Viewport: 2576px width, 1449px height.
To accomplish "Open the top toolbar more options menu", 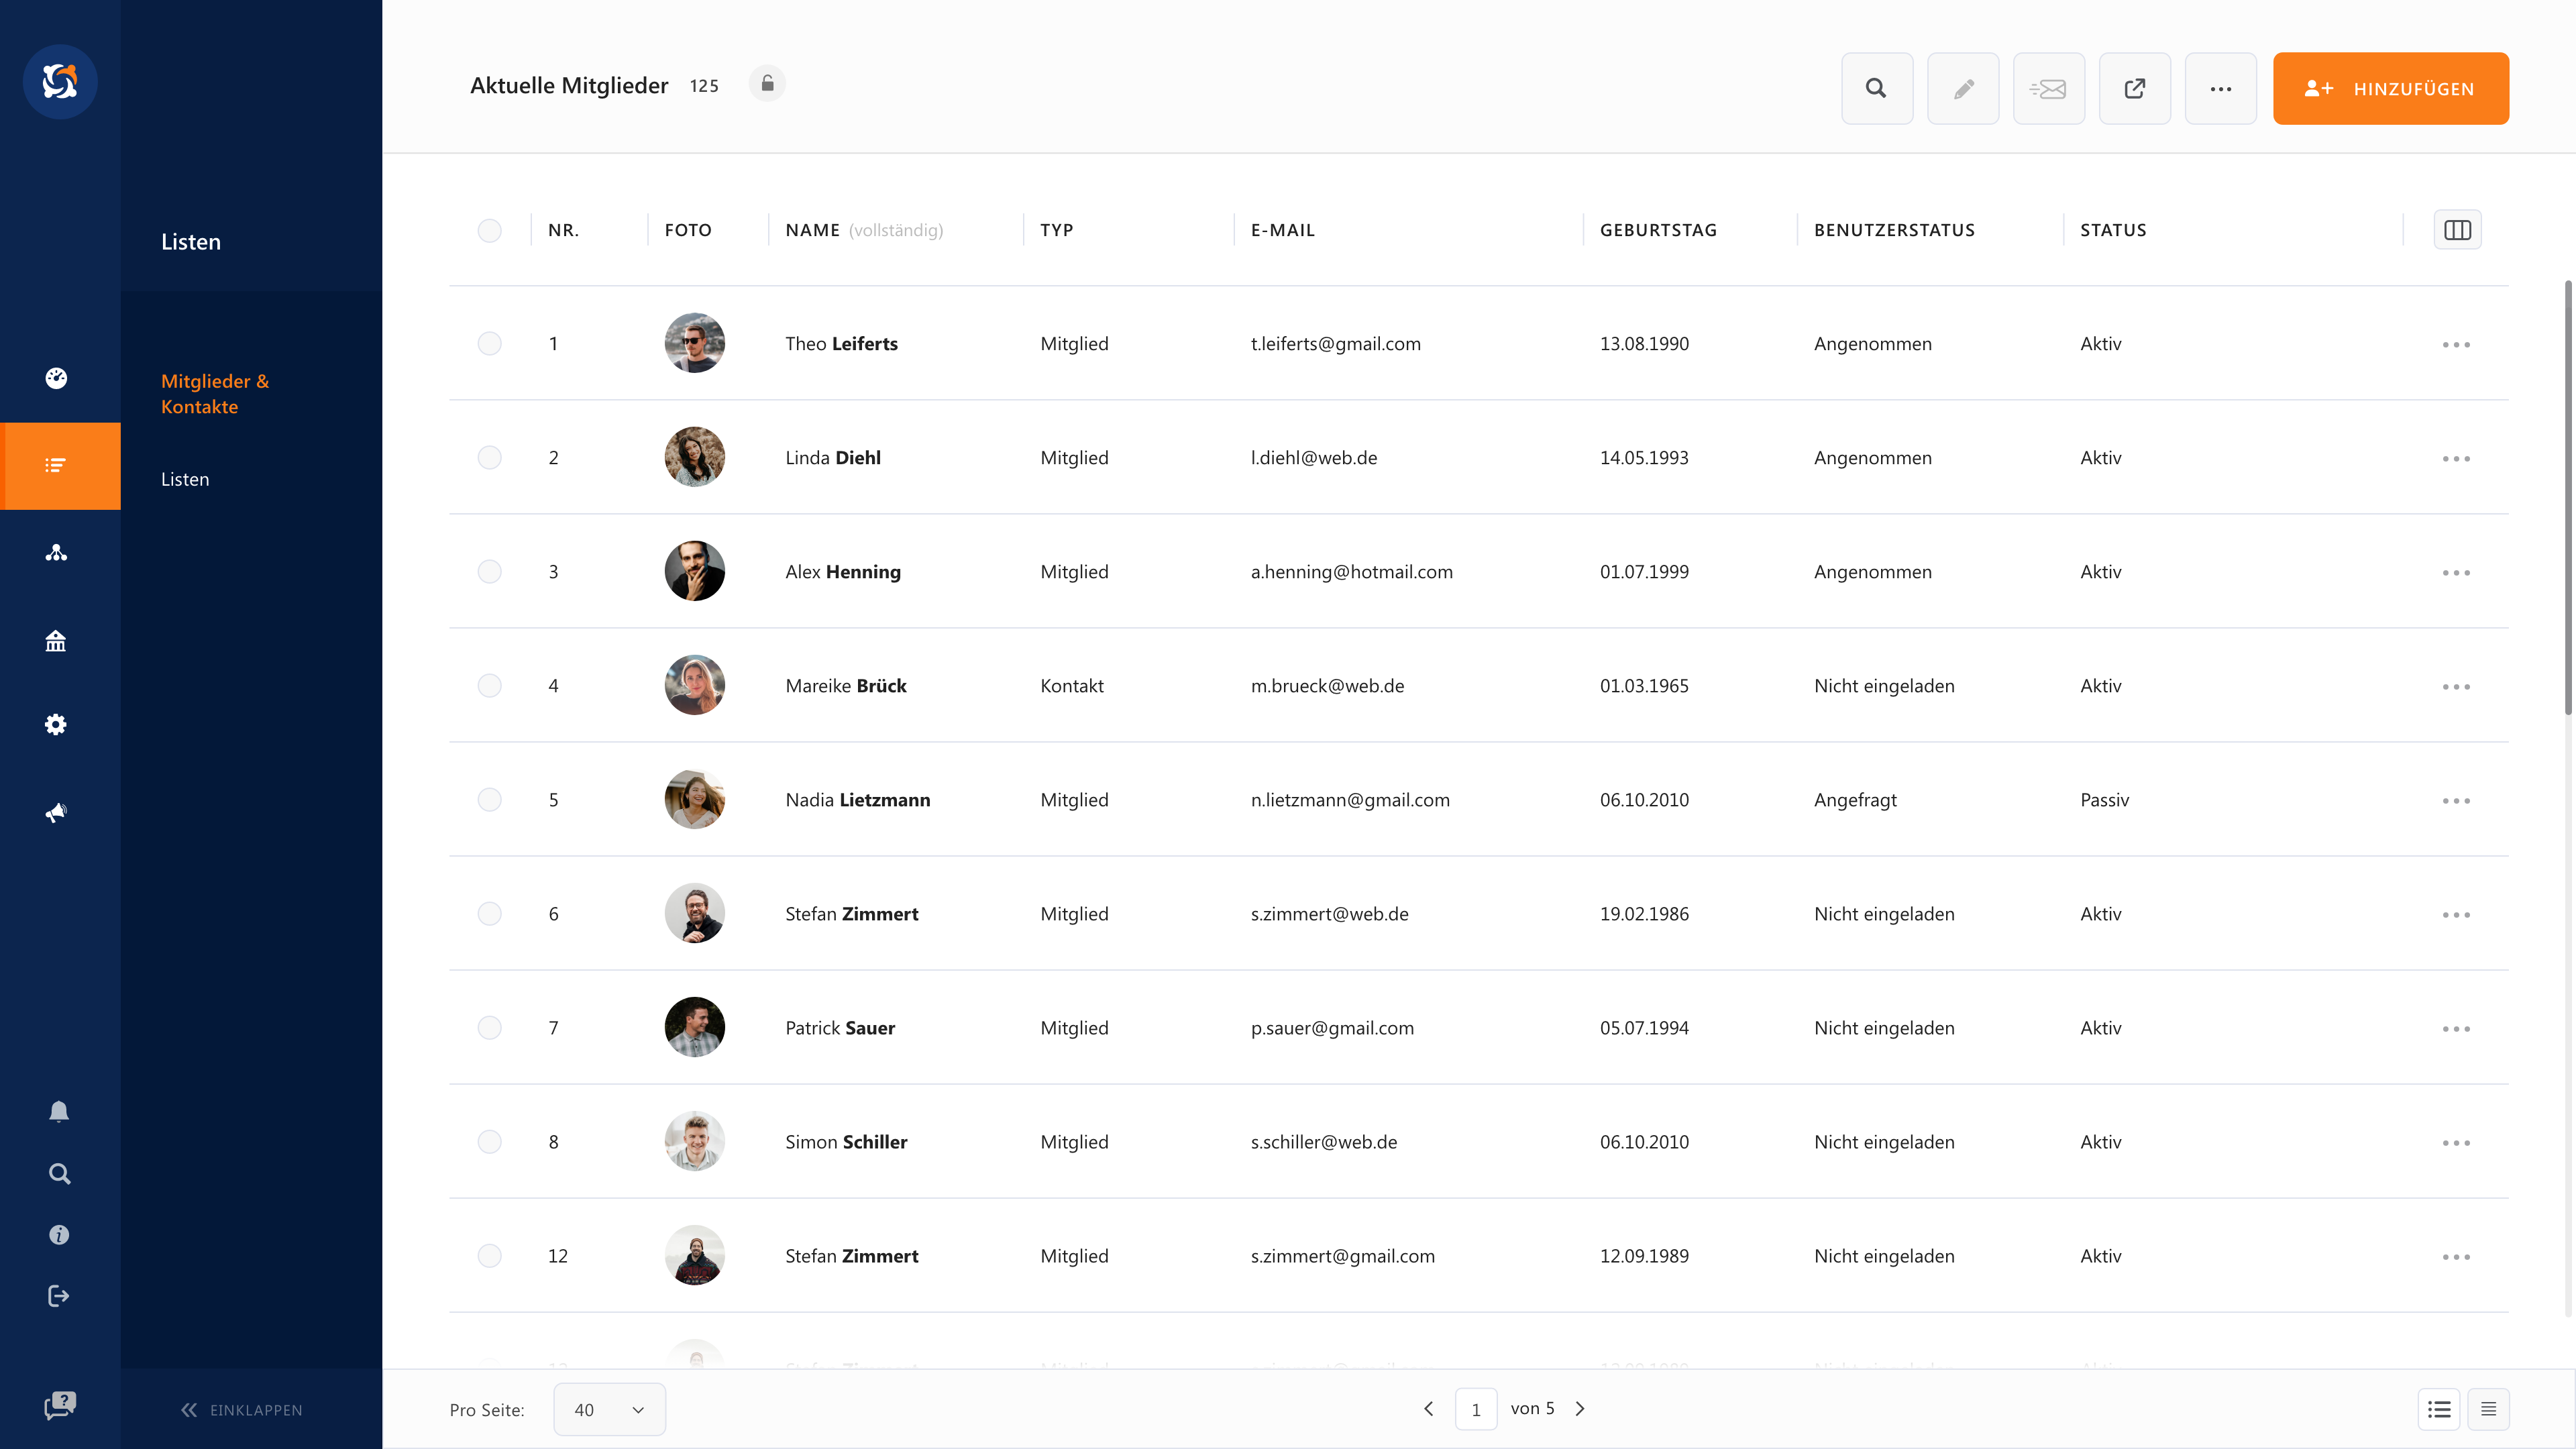I will 2220,89.
